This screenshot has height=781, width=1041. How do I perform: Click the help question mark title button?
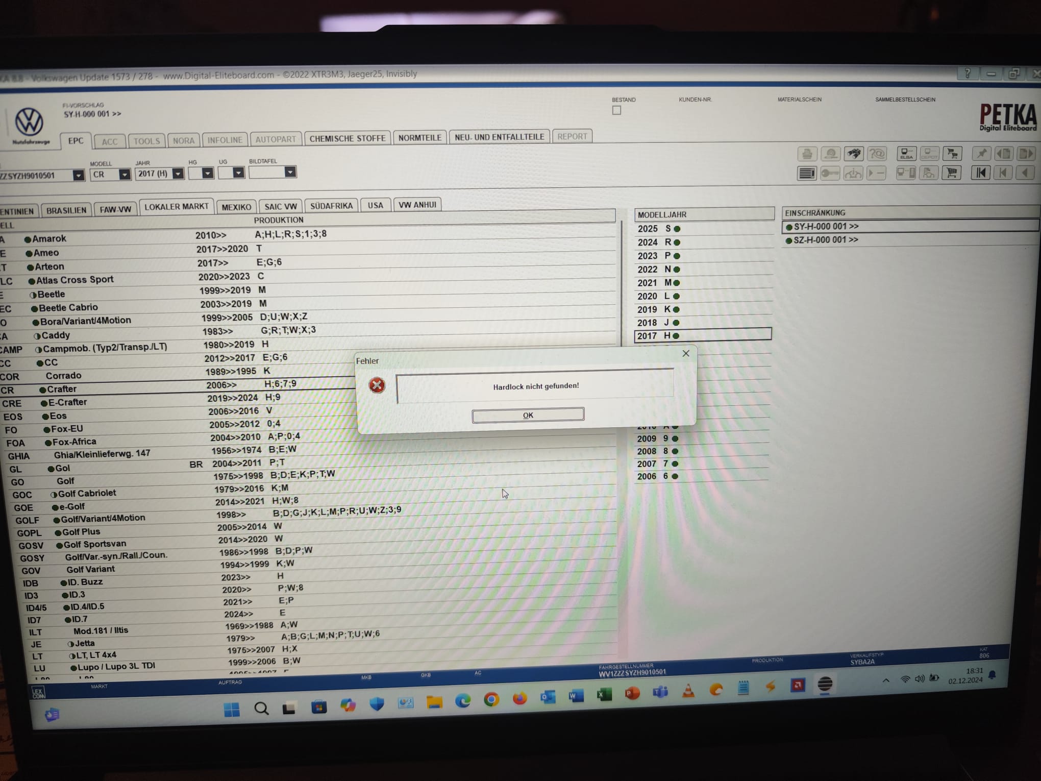pyautogui.click(x=968, y=74)
